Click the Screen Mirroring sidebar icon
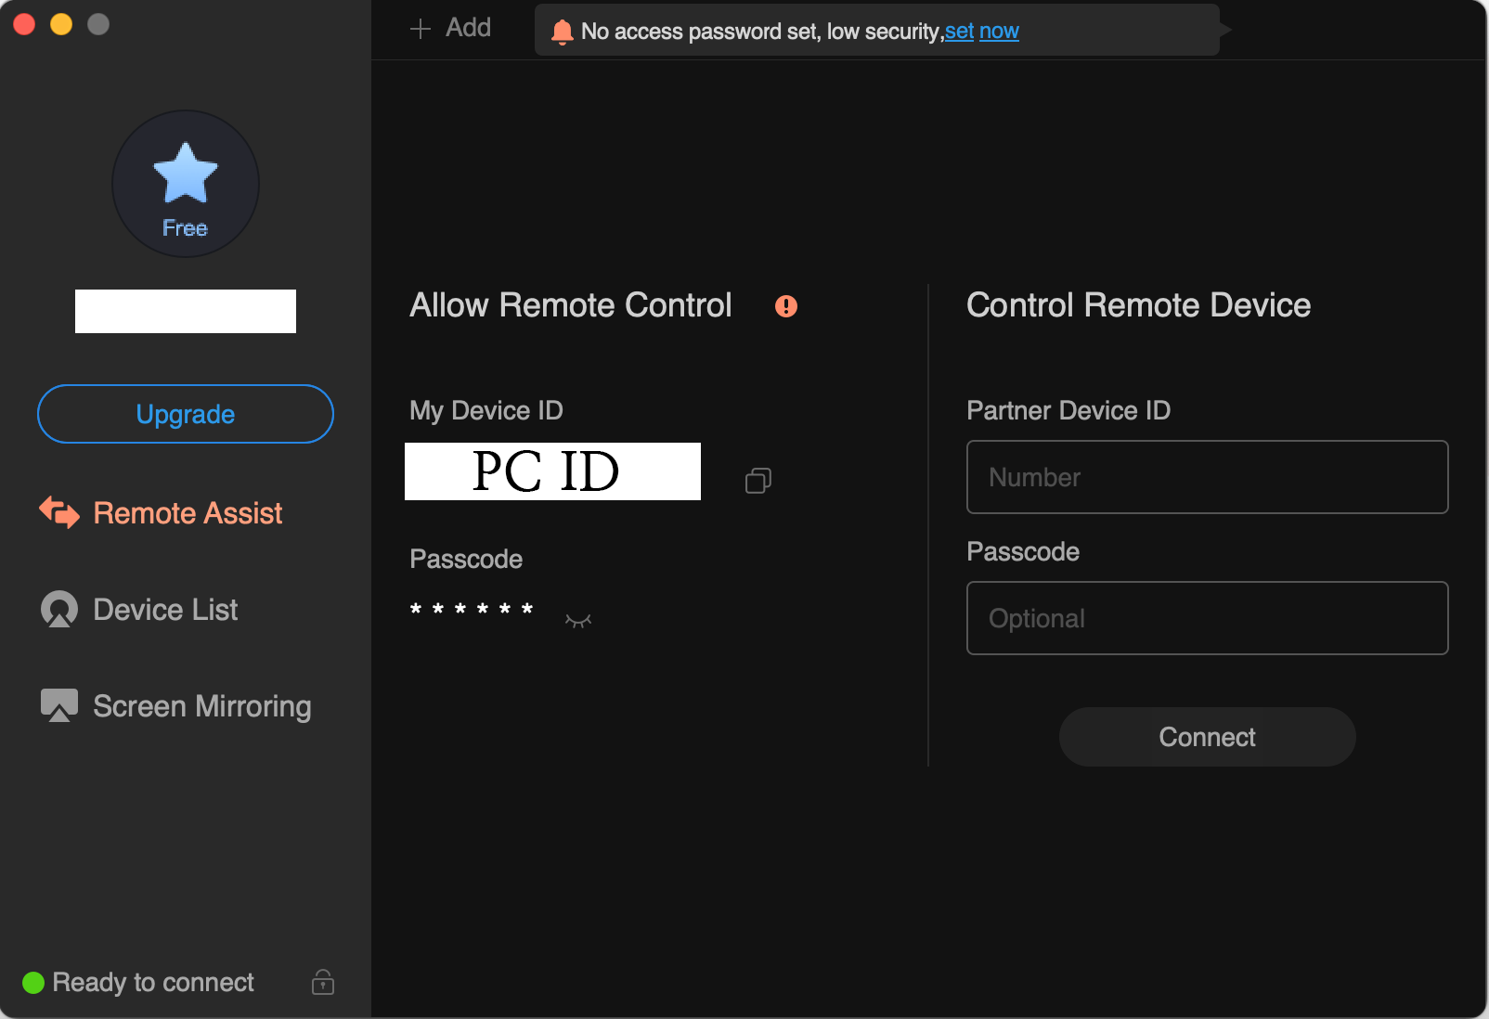 59,705
